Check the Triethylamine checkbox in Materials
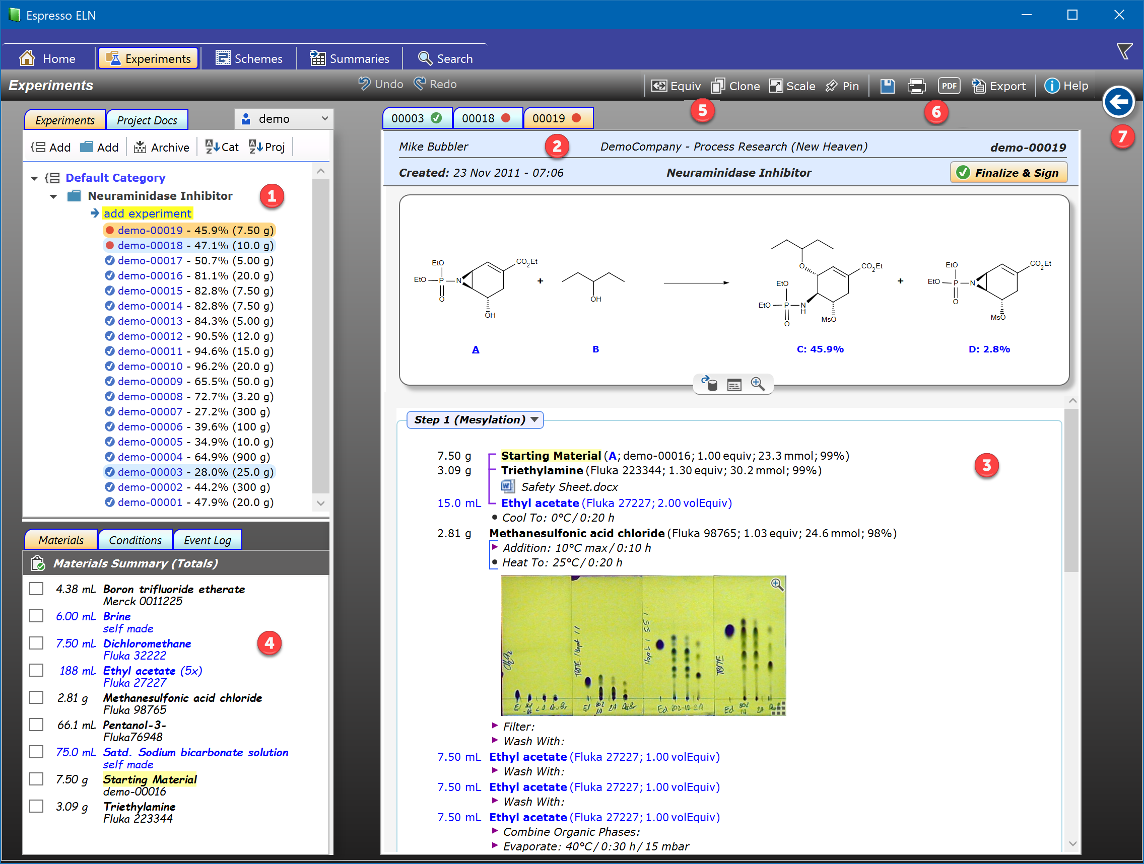Viewport: 1144px width, 864px height. [x=36, y=806]
